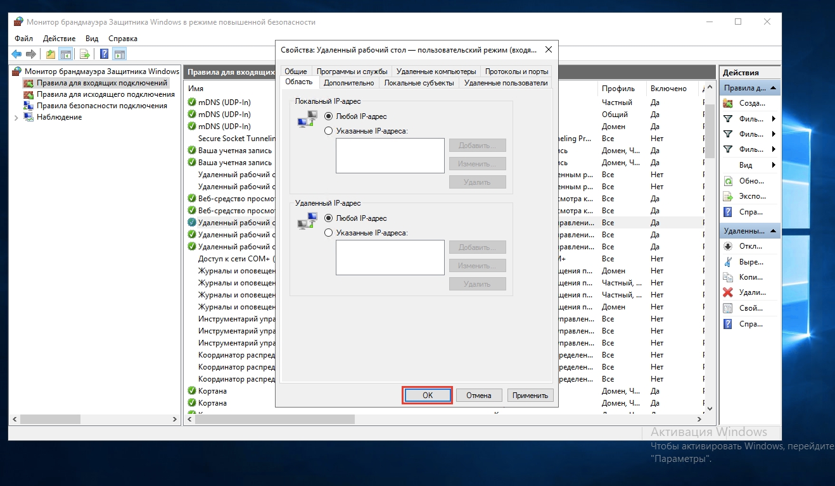Select Правила для исходящего подключения in tree
The width and height of the screenshot is (835, 486).
click(x=105, y=94)
